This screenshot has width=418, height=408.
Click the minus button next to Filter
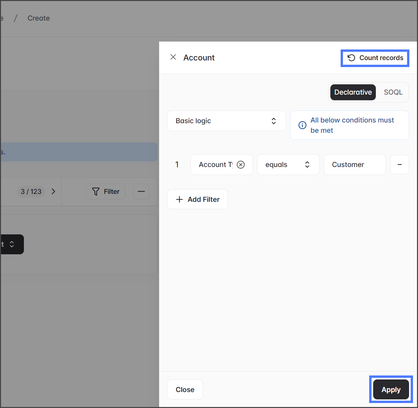(141, 192)
